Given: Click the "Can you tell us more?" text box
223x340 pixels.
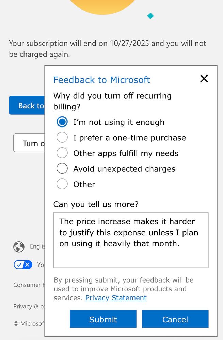Looking at the screenshot, I should (x=131, y=240).
